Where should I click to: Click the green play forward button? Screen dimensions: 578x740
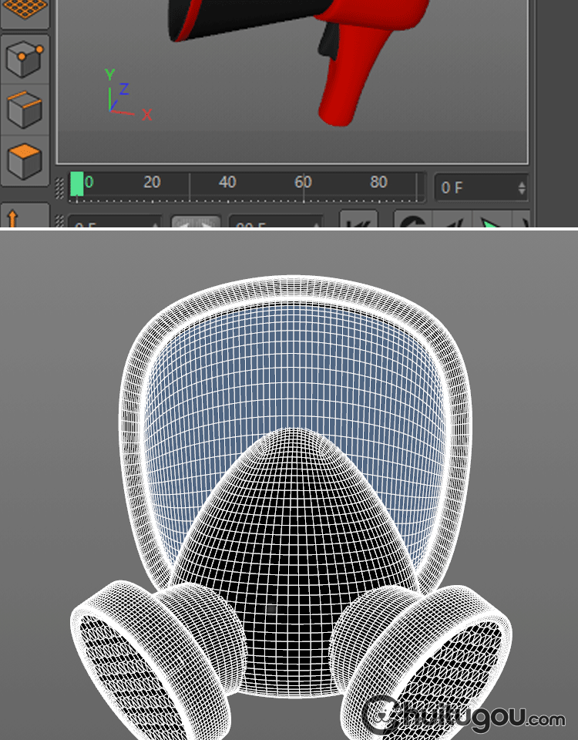[x=491, y=221]
